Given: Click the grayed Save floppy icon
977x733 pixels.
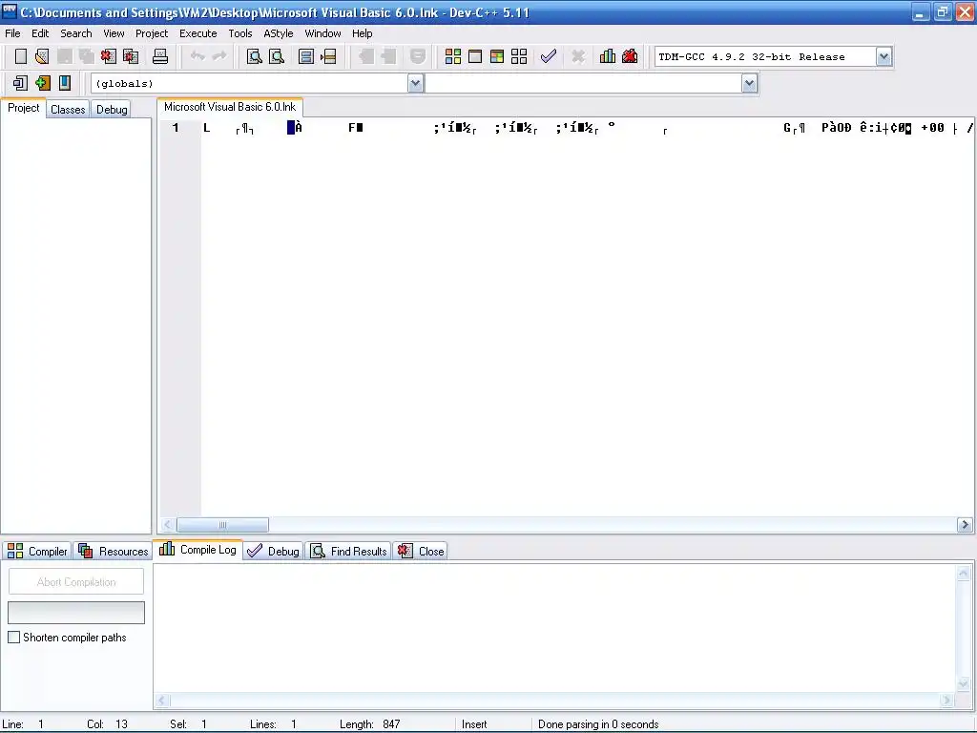Looking at the screenshot, I should coord(64,56).
